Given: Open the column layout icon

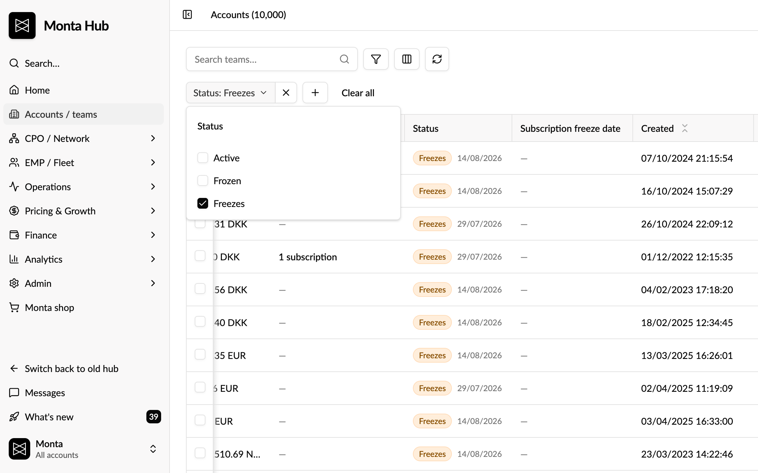Looking at the screenshot, I should 407,59.
